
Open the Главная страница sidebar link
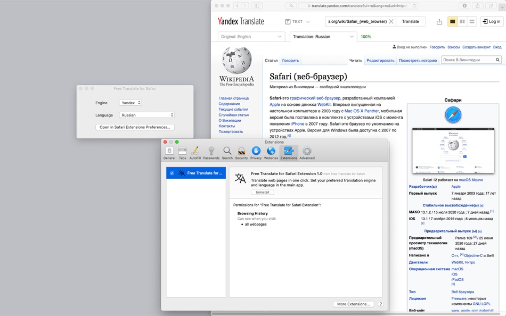234,98
